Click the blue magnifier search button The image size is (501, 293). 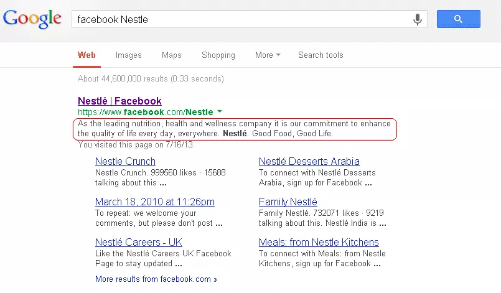459,19
